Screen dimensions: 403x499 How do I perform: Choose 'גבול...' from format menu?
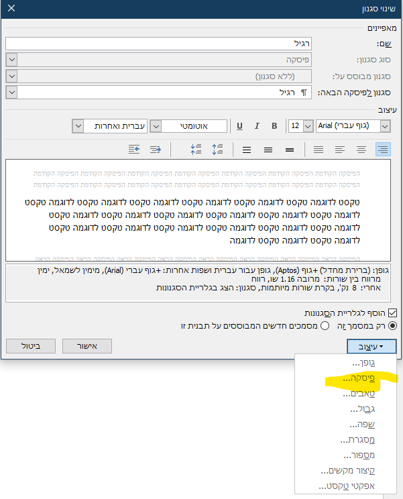(346, 409)
